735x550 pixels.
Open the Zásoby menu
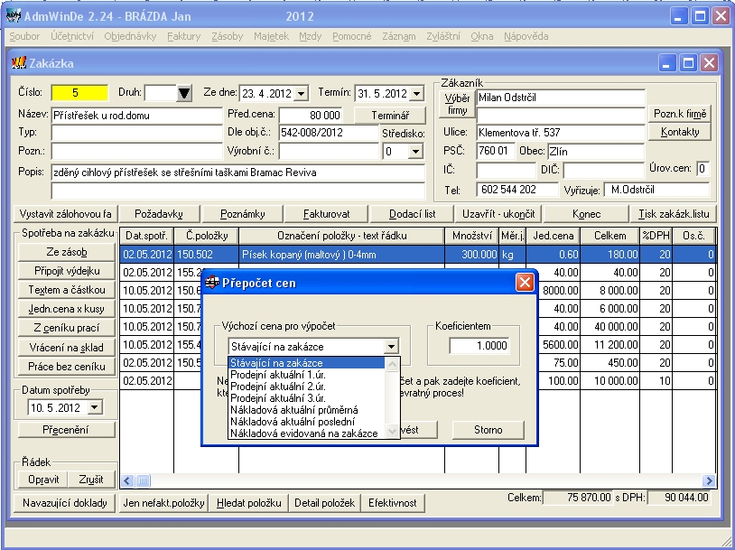227,36
